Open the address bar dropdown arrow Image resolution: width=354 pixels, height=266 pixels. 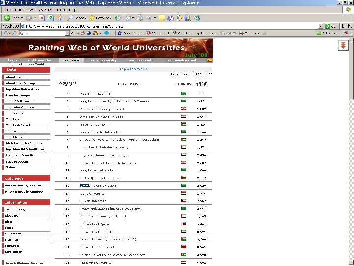coord(321,26)
